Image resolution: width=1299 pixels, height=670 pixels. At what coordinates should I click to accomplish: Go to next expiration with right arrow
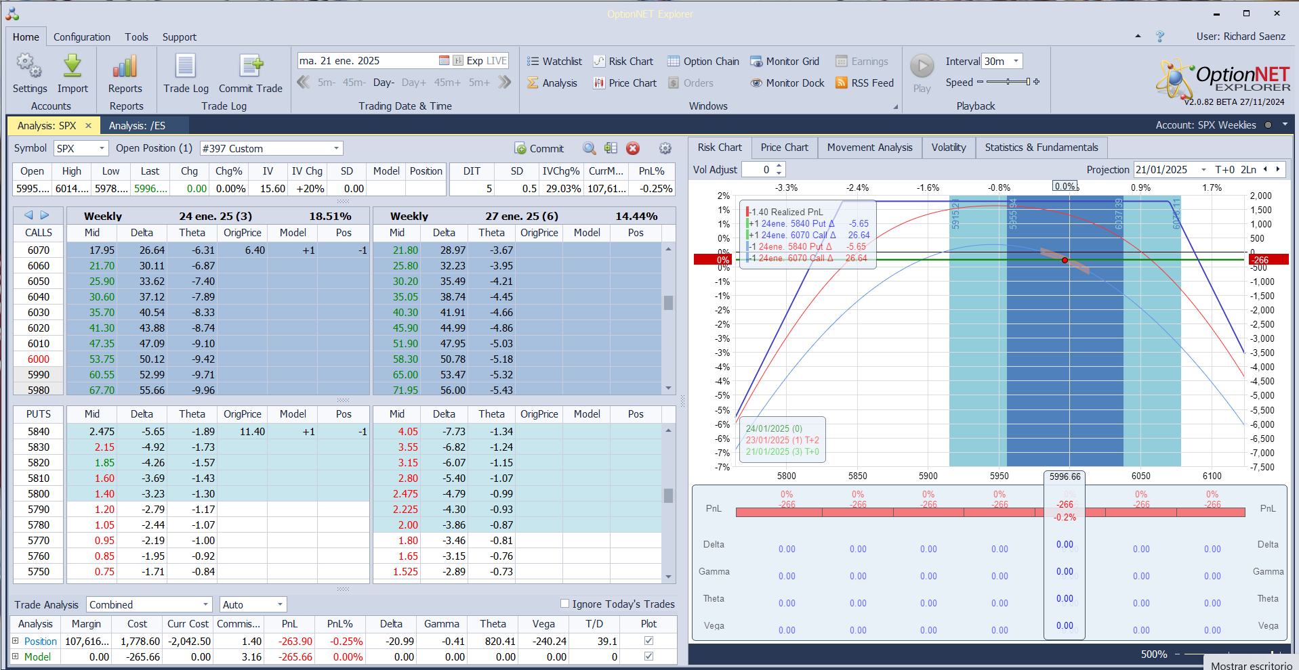45,215
